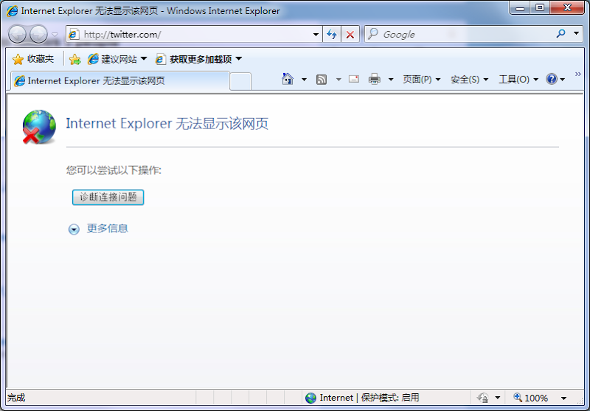Viewport: 590px width, 411px height.
Task: Open the 收藏夹 favorites button
Action: (33, 59)
